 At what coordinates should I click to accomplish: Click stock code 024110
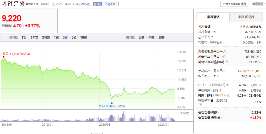[32, 4]
